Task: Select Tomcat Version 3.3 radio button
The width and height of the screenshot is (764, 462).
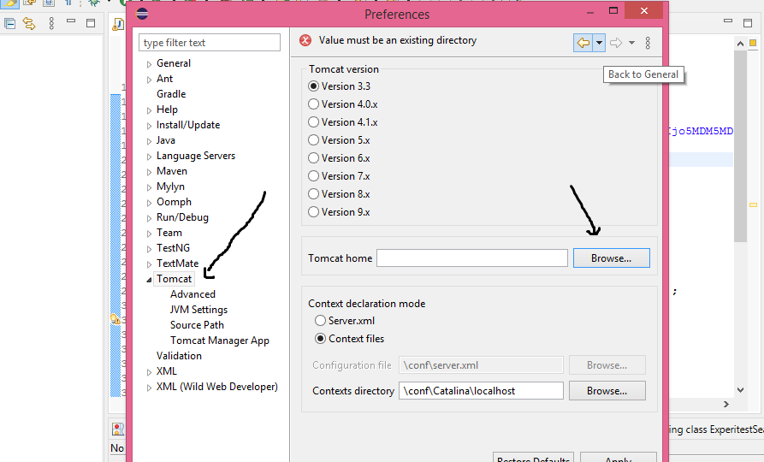Action: [313, 86]
